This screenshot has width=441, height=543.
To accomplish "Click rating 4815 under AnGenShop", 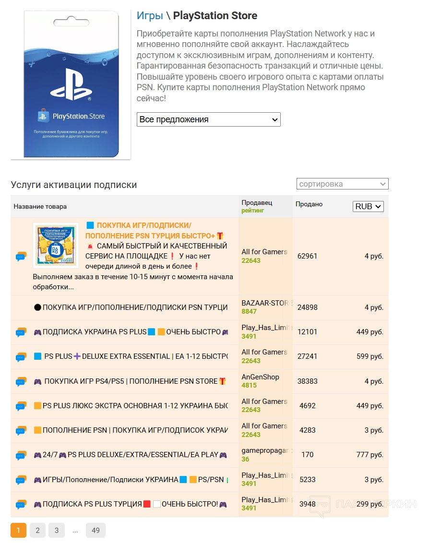I will pyautogui.click(x=249, y=386).
